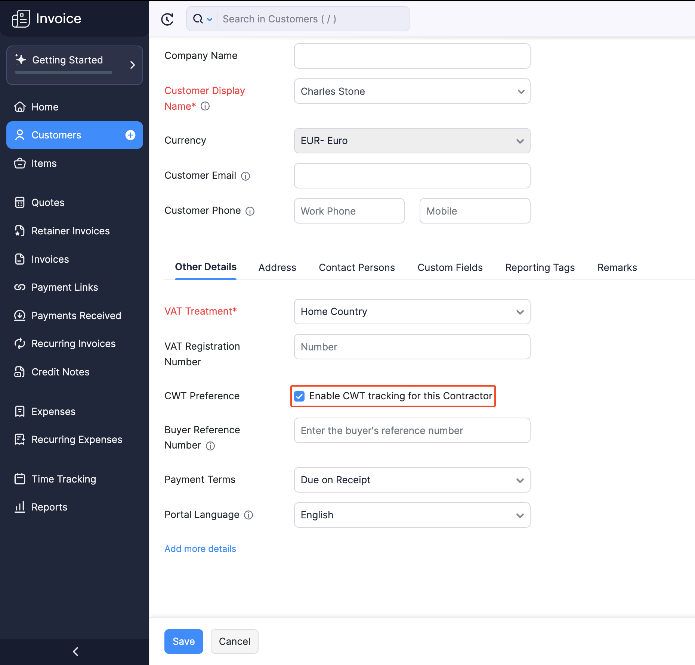
Task: Collapse the sidebar with the chevron
Action: pos(75,652)
